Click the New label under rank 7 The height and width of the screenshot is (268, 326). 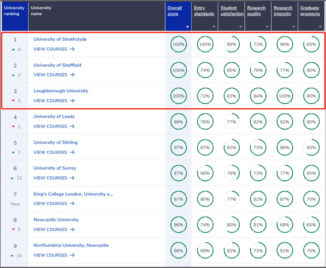[x=15, y=204]
